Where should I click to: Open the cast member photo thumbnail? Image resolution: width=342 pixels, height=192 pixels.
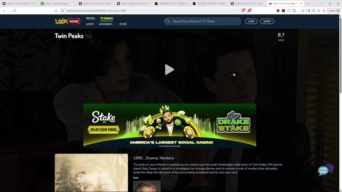tap(147, 186)
